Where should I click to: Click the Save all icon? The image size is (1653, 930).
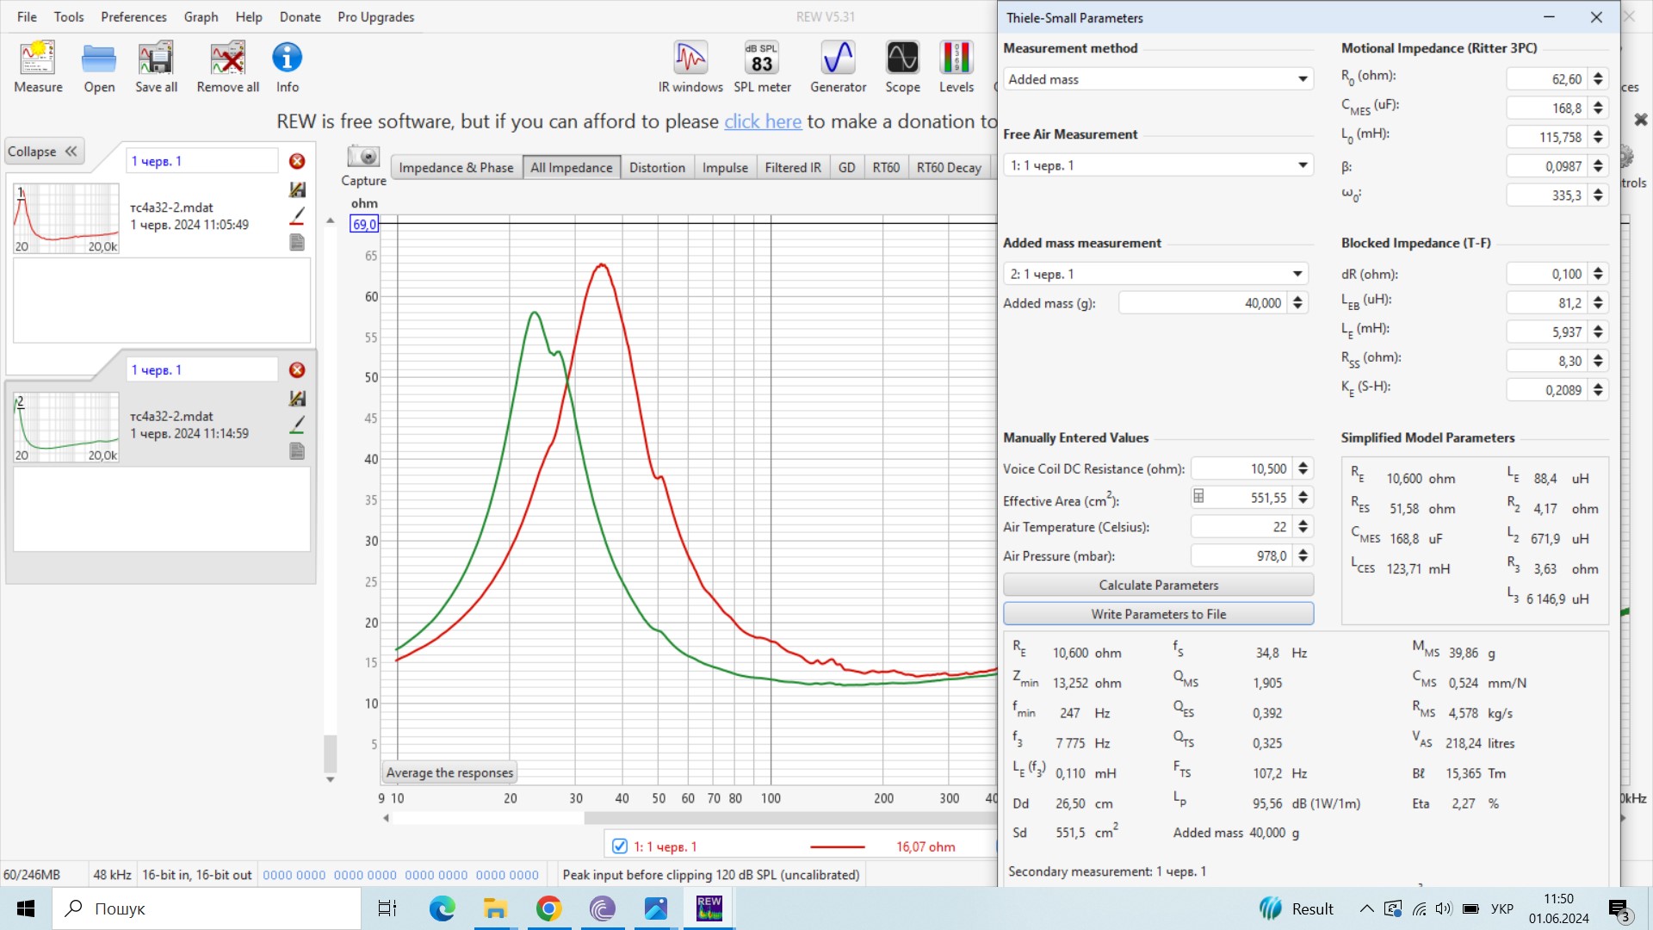(x=156, y=67)
